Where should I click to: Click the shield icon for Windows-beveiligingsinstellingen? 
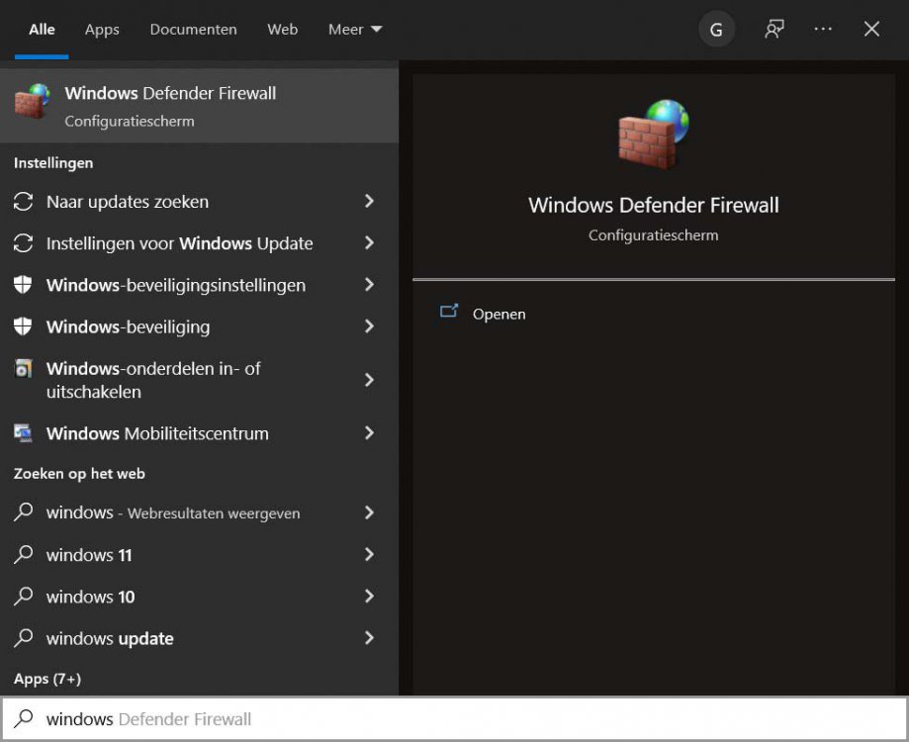pos(23,285)
